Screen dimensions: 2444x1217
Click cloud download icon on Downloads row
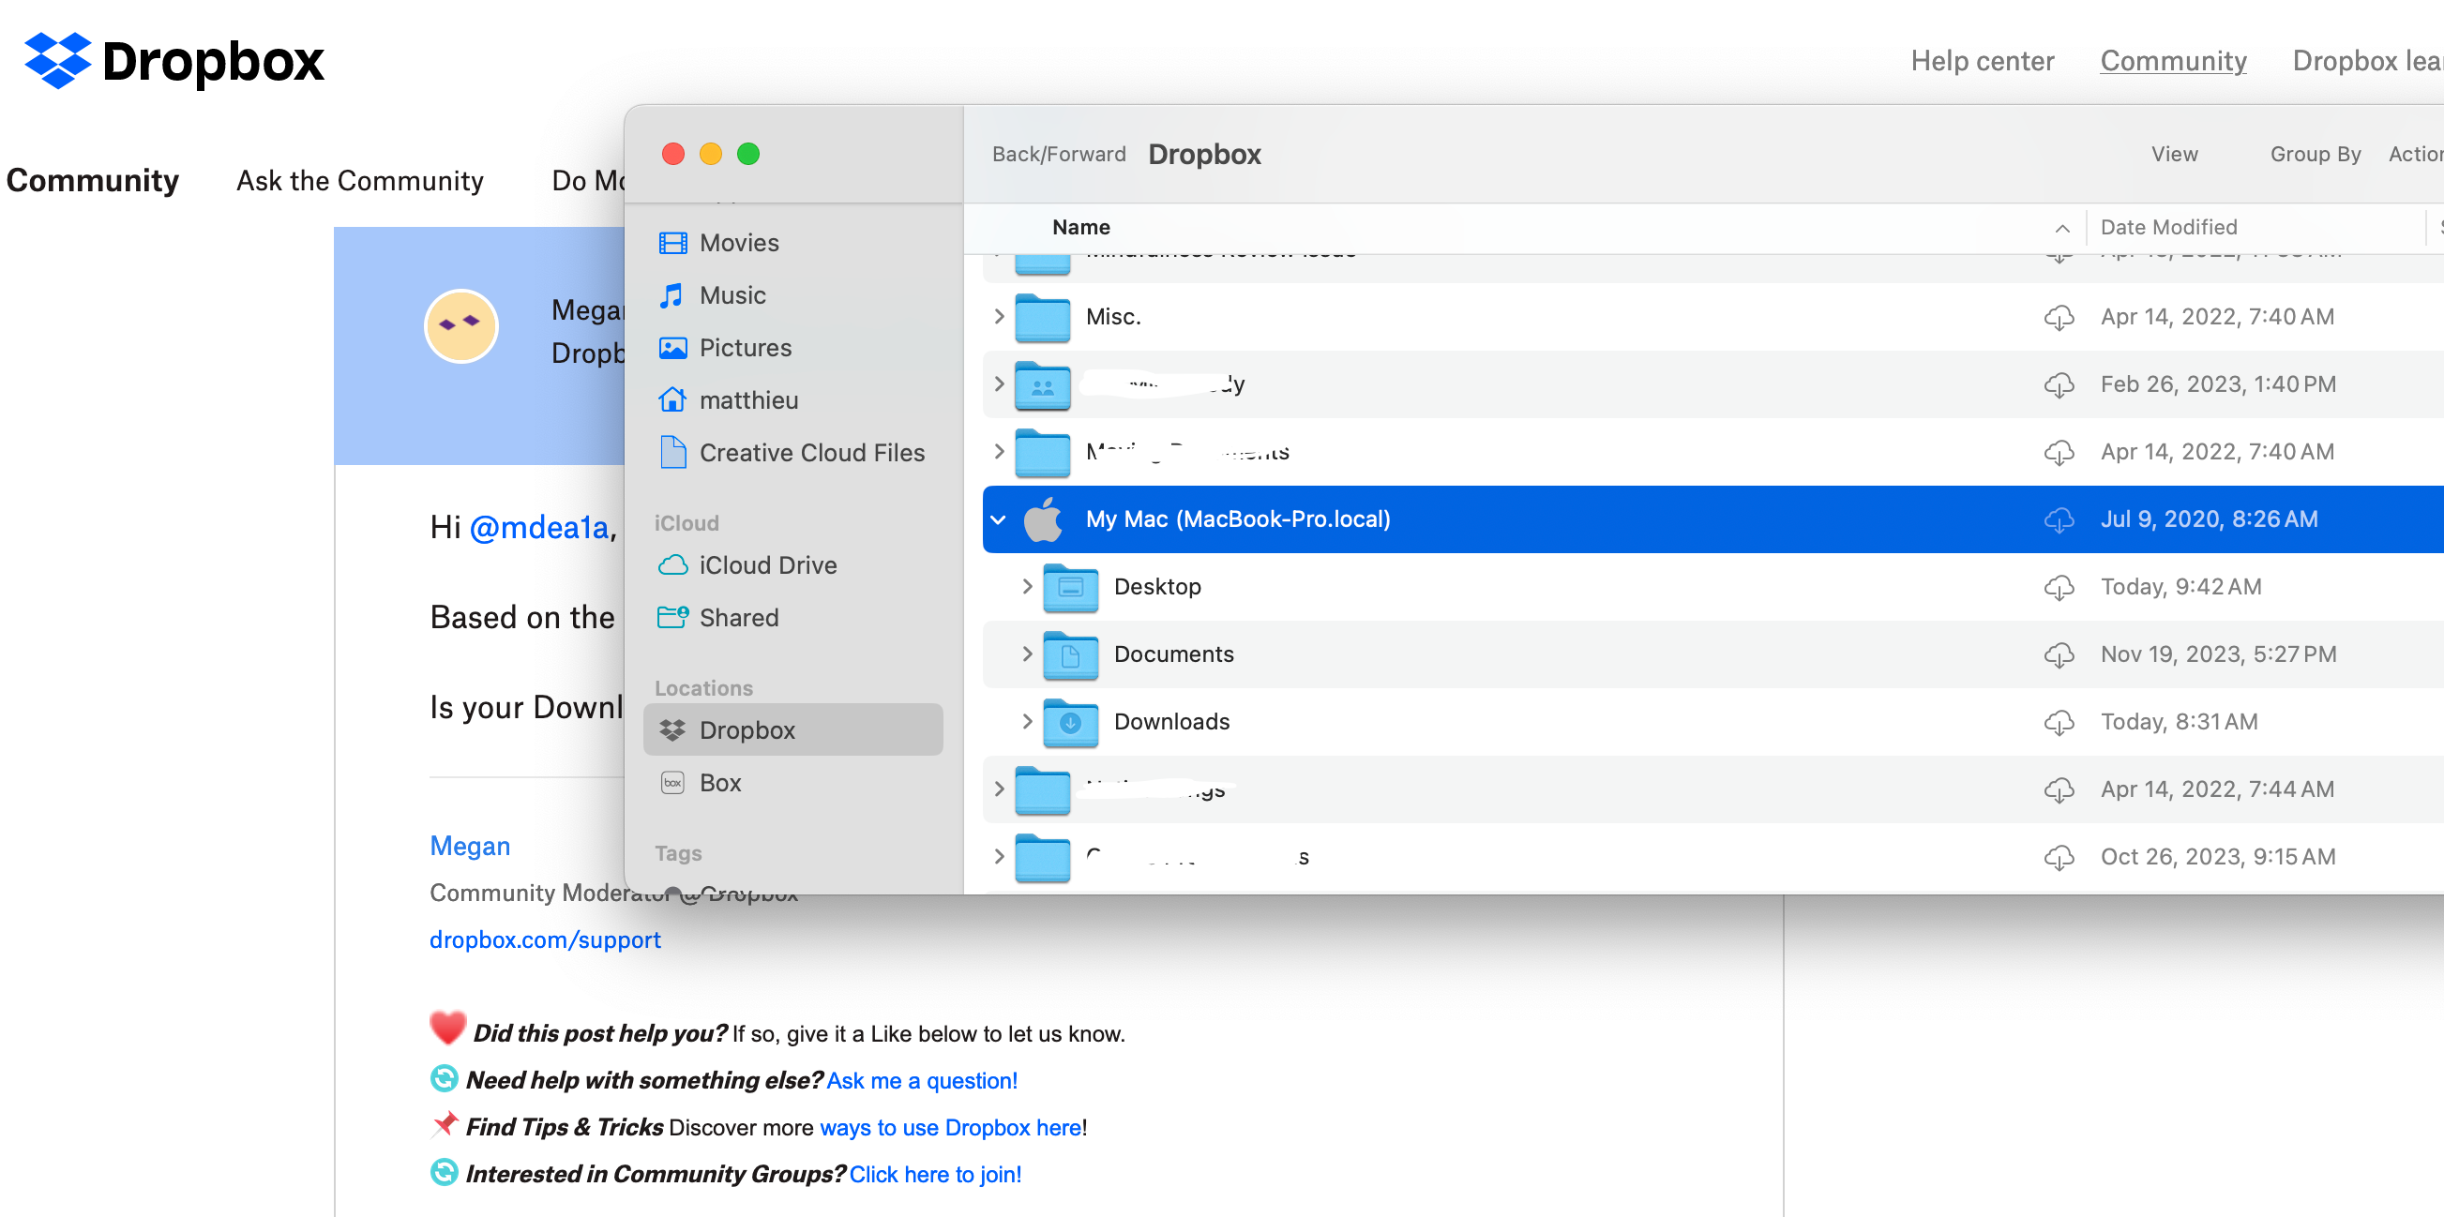2059,722
